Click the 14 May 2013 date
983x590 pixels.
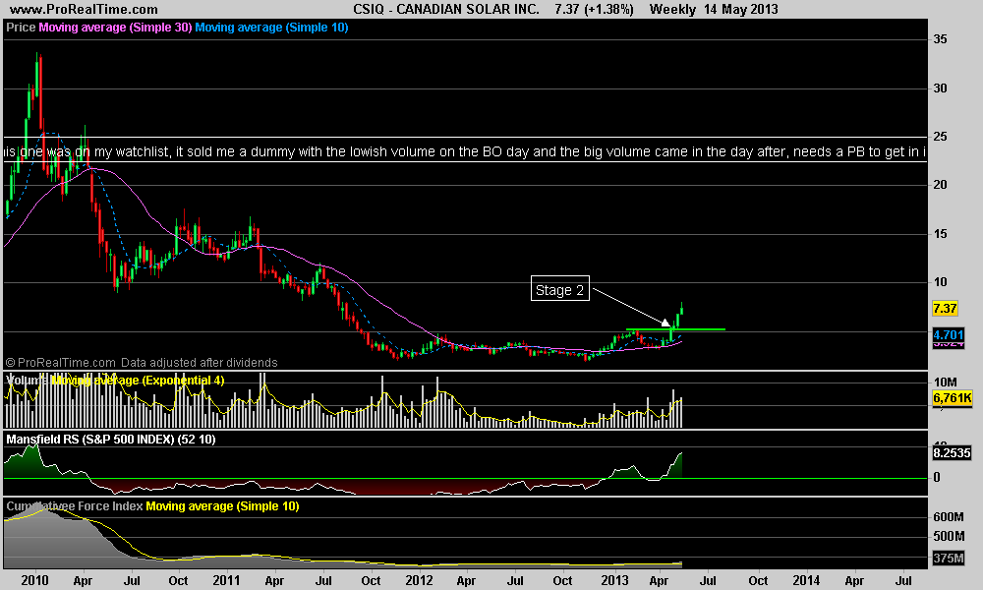click(x=740, y=10)
